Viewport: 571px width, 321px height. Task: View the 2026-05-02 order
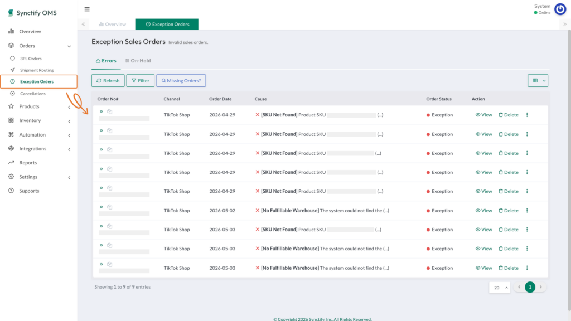point(483,211)
